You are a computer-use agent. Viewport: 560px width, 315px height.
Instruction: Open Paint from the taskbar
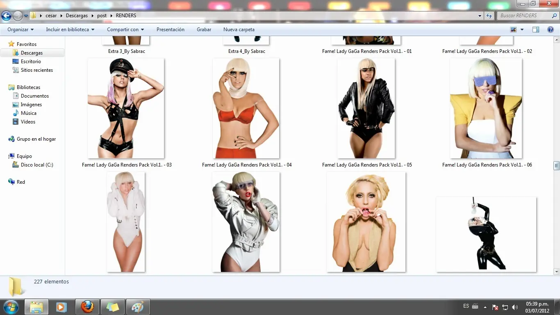(138, 307)
